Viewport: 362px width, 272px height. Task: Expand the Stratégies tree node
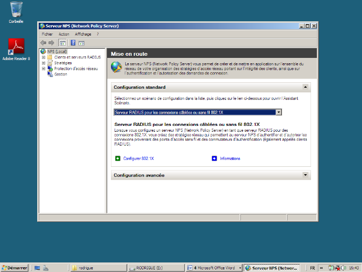(44, 63)
